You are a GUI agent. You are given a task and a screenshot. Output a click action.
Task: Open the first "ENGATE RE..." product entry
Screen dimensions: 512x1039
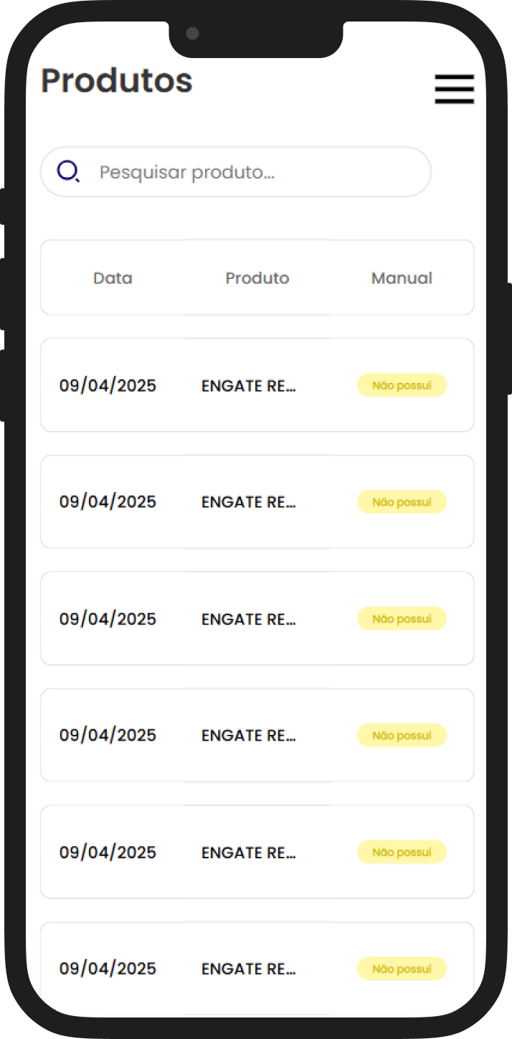pos(249,386)
